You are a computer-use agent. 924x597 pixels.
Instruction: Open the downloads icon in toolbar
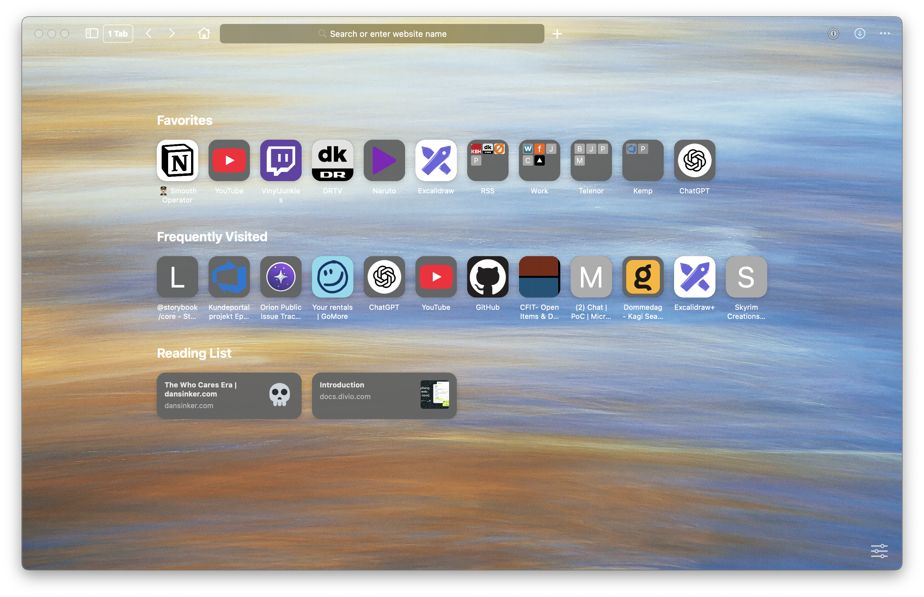click(x=859, y=34)
